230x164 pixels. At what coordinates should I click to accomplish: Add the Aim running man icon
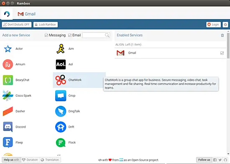[61, 49]
